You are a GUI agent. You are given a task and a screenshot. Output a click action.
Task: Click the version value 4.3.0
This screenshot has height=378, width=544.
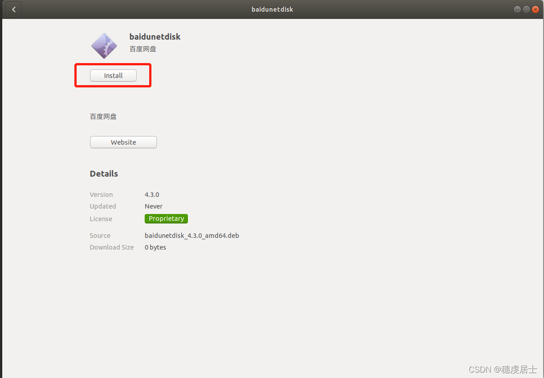(152, 195)
